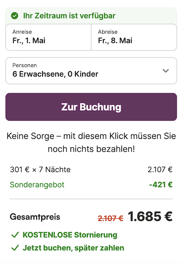This screenshot has width=183, height=264.
Task: Click checkmark icon beside KOSTENLOSE Stornierung
Action: tap(15, 235)
